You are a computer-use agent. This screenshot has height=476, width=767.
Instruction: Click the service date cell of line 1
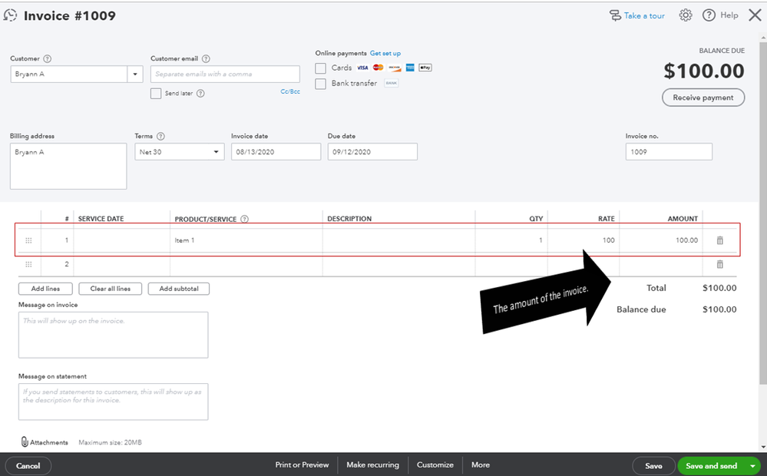(122, 240)
